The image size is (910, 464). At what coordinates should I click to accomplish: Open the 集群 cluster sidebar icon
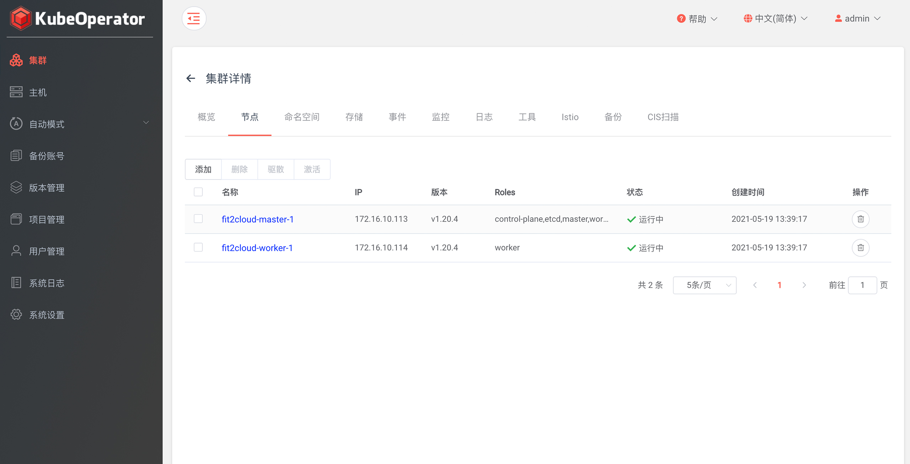16,60
